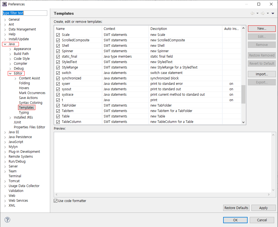Screen dimensions: 278x227
Task: Click the Apply button
Action: 263,208
